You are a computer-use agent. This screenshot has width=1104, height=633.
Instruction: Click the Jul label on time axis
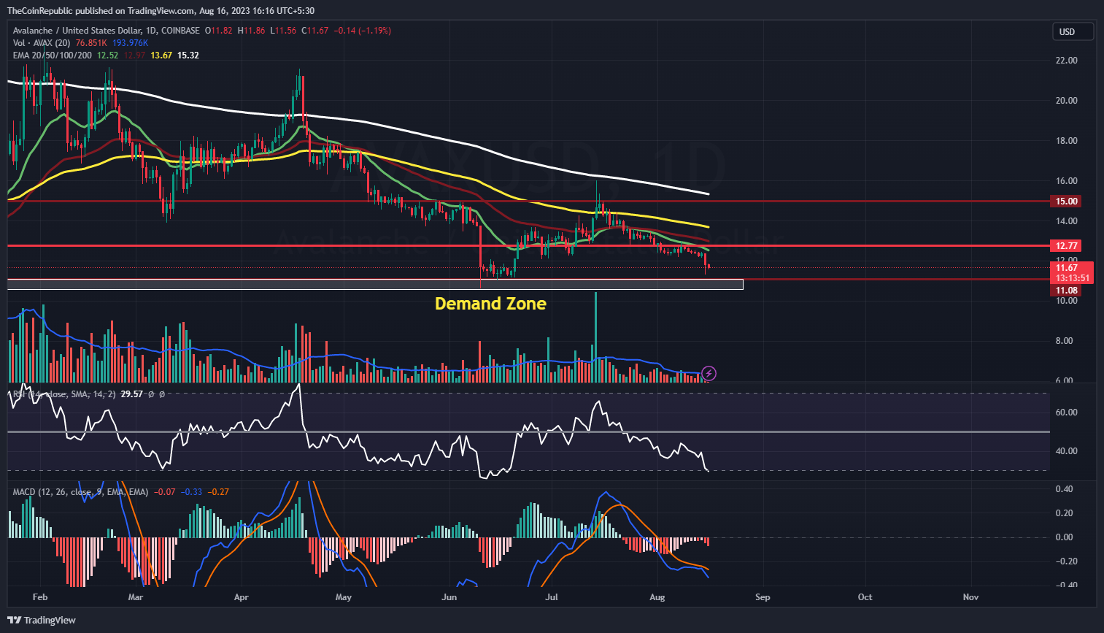pyautogui.click(x=552, y=597)
